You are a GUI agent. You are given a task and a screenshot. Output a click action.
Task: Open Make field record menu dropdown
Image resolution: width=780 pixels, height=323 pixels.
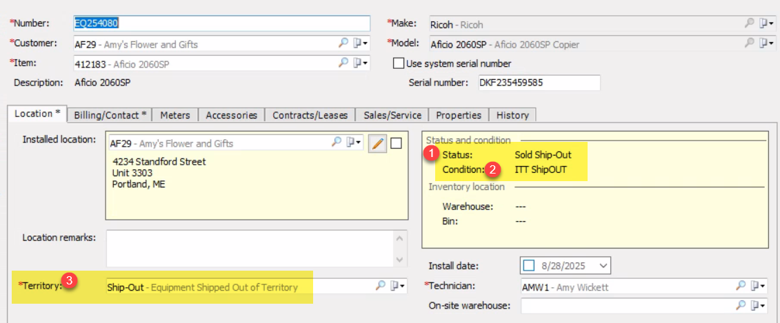pos(767,23)
